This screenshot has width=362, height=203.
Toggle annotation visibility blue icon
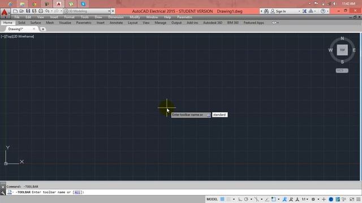(x=285, y=199)
